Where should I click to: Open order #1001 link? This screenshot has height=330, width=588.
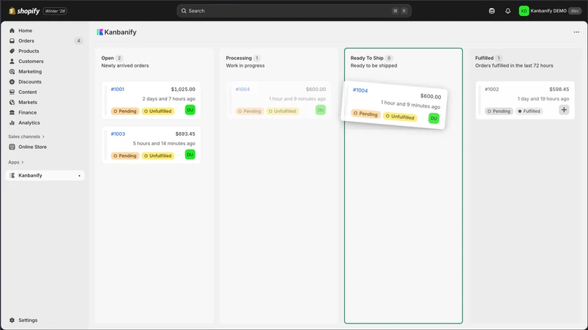coord(118,89)
